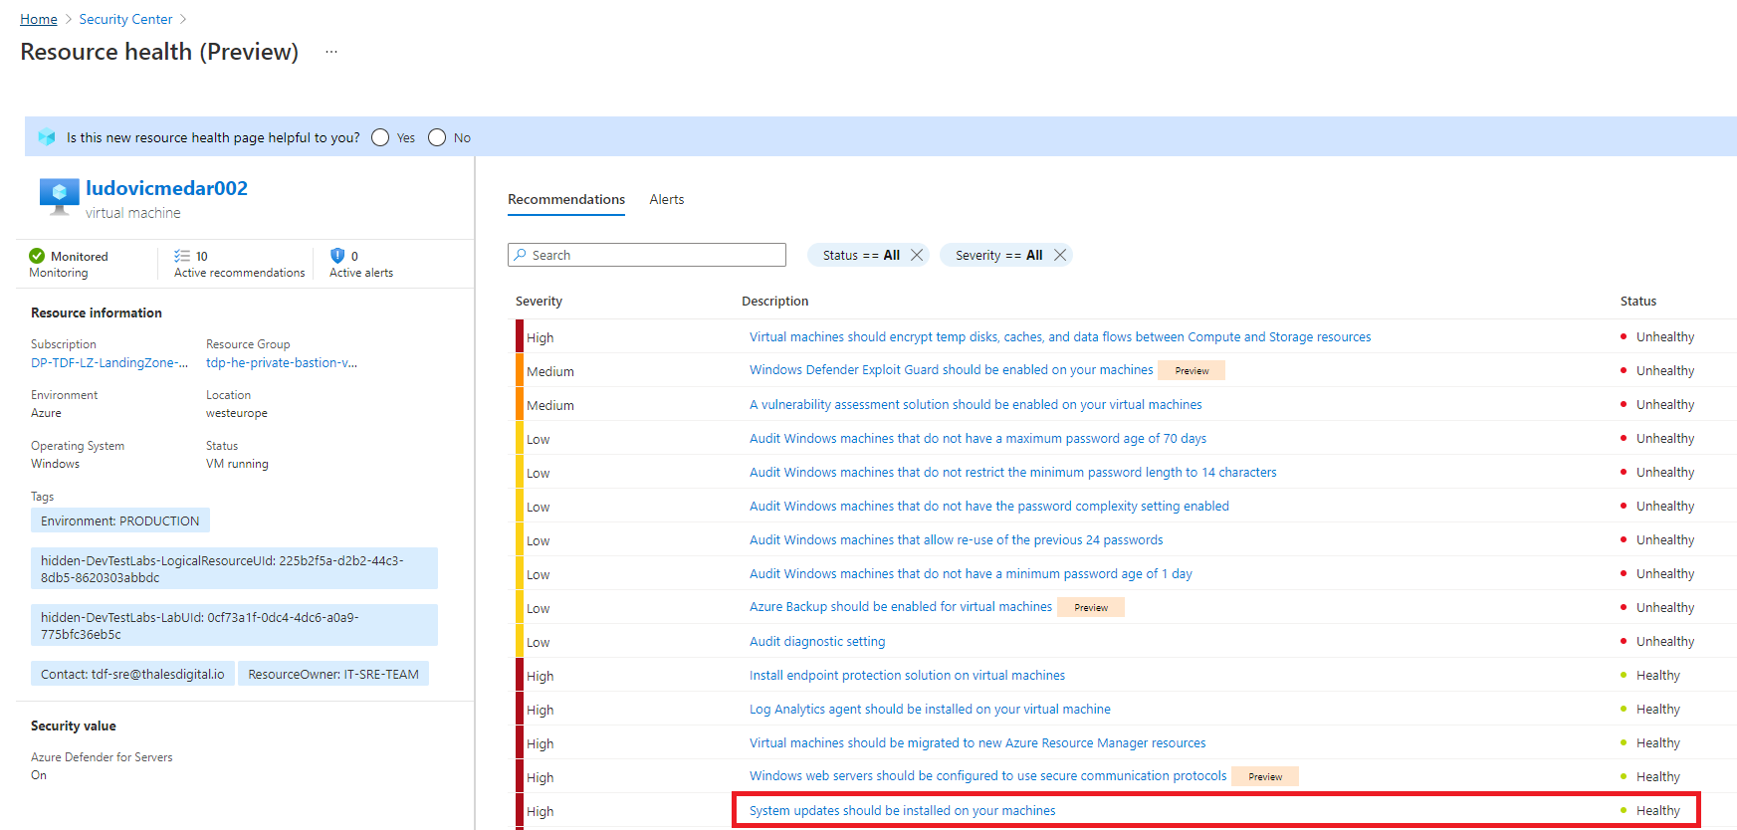Open Windows Defender Exploit Guard recommendation
Viewport: 1737px width, 830px height.
pyautogui.click(x=951, y=369)
